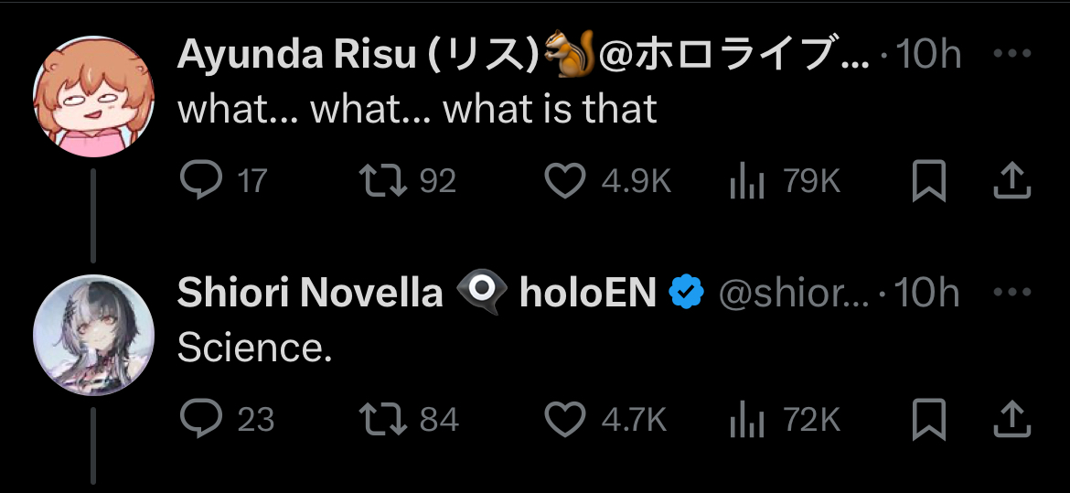Open more options for Risu's tweet
Viewport: 1070px width, 493px height.
tap(1011, 55)
